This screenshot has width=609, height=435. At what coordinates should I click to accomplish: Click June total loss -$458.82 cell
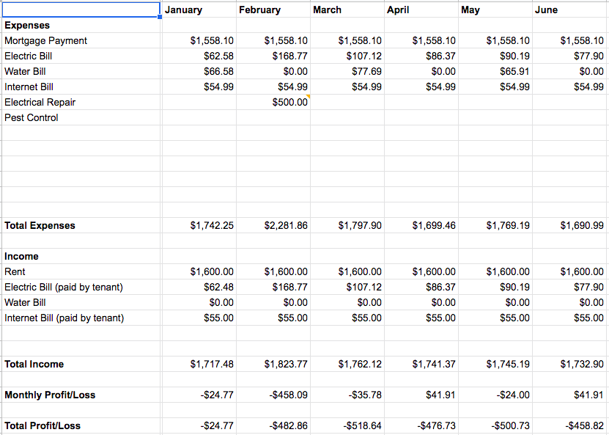tap(569, 425)
